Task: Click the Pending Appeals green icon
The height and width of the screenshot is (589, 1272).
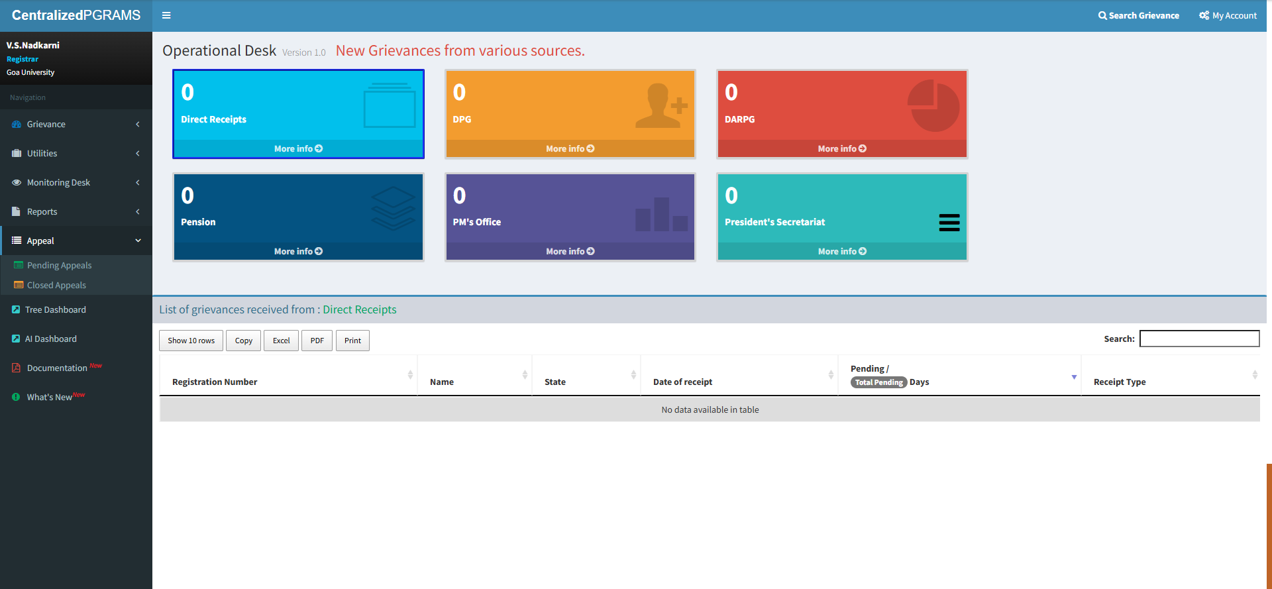Action: click(x=19, y=265)
